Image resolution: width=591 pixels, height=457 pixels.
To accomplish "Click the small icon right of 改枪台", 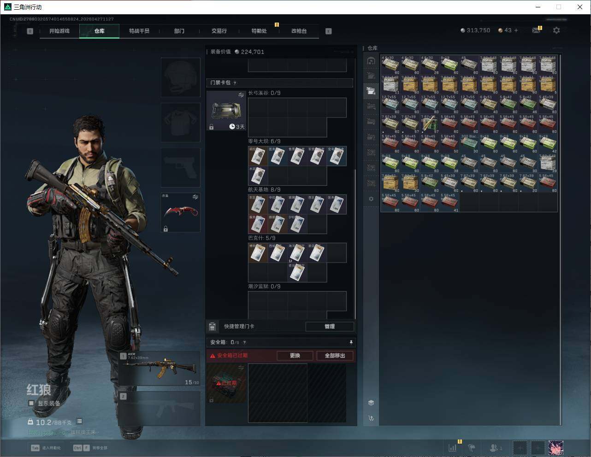I will click(x=328, y=31).
